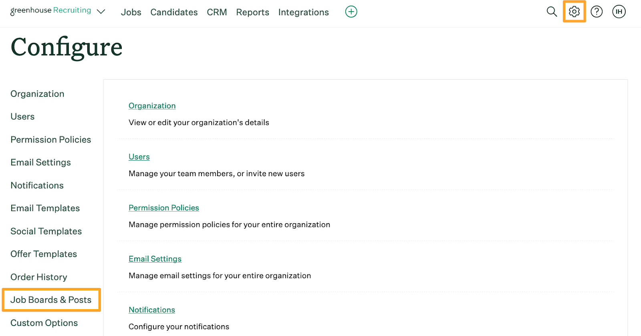Go to Offer Templates in sidebar

44,254
